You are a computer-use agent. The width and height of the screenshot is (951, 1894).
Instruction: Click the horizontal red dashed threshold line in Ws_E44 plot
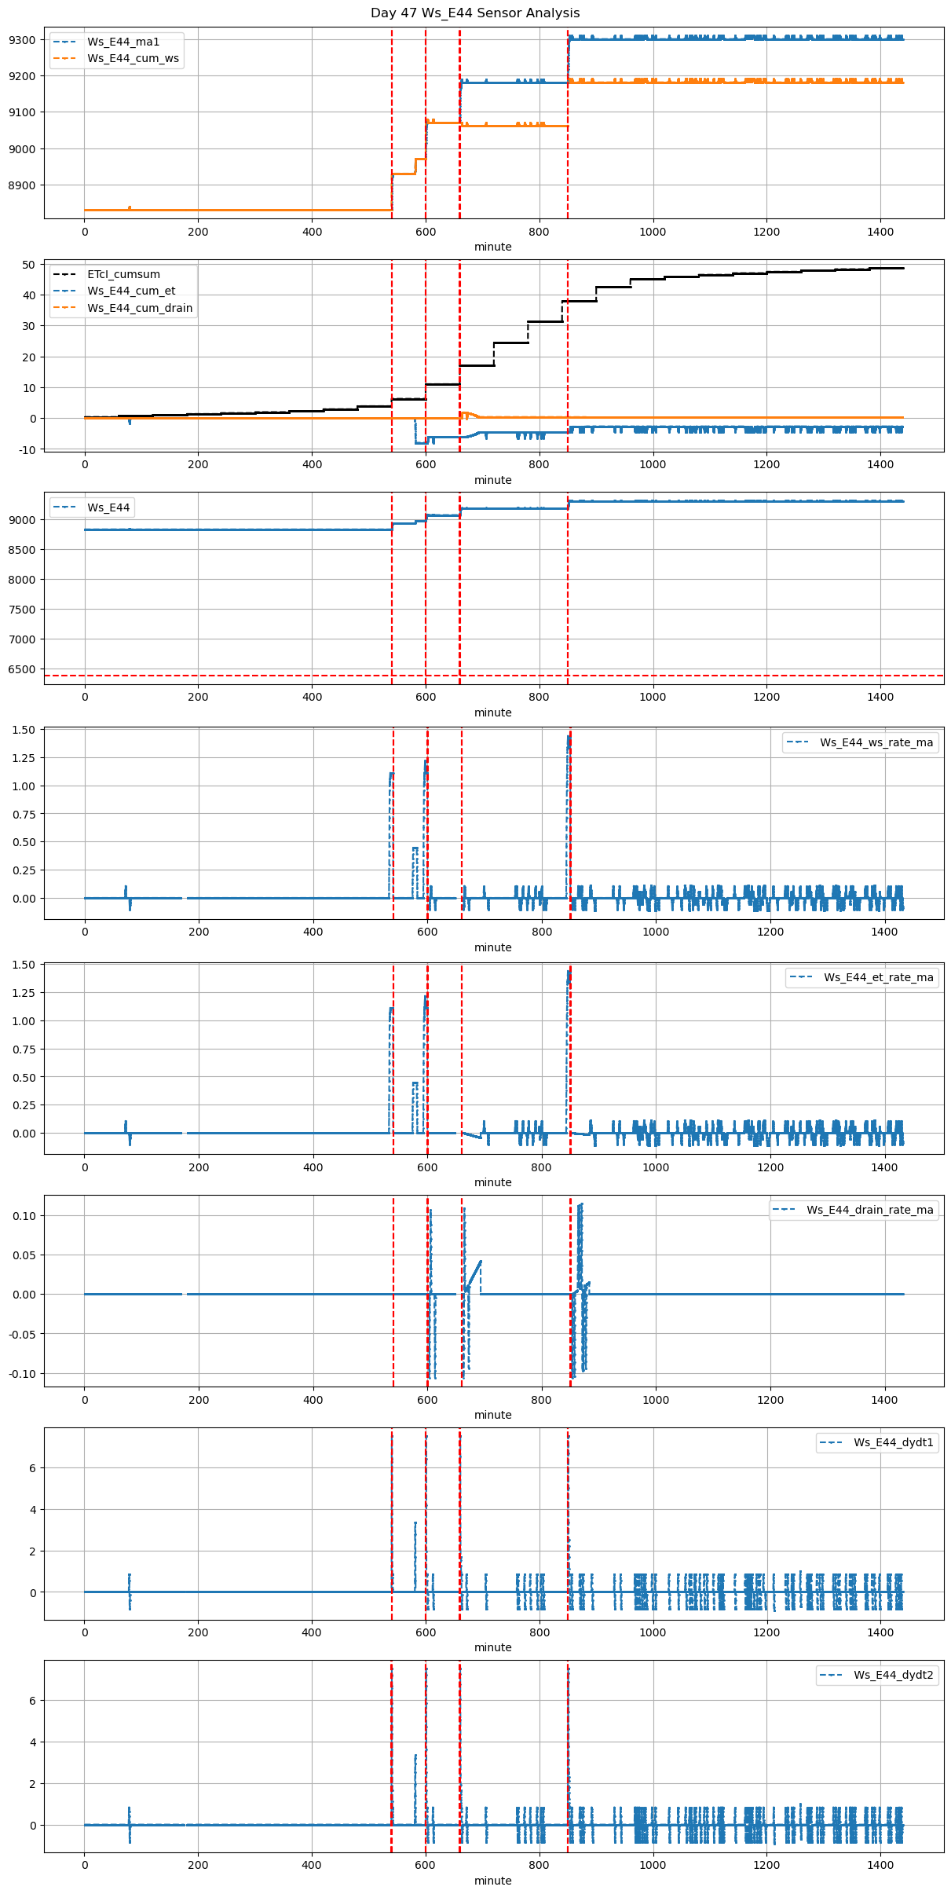click(236, 676)
